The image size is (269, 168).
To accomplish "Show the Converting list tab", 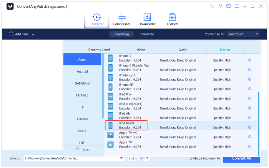I will [x=121, y=34].
